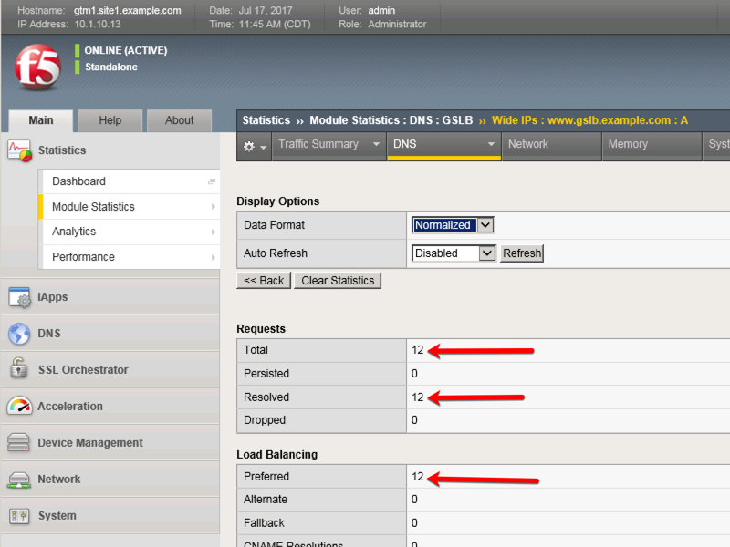Open the gear settings menu icon
This screenshot has height=547, width=730.
click(x=249, y=147)
